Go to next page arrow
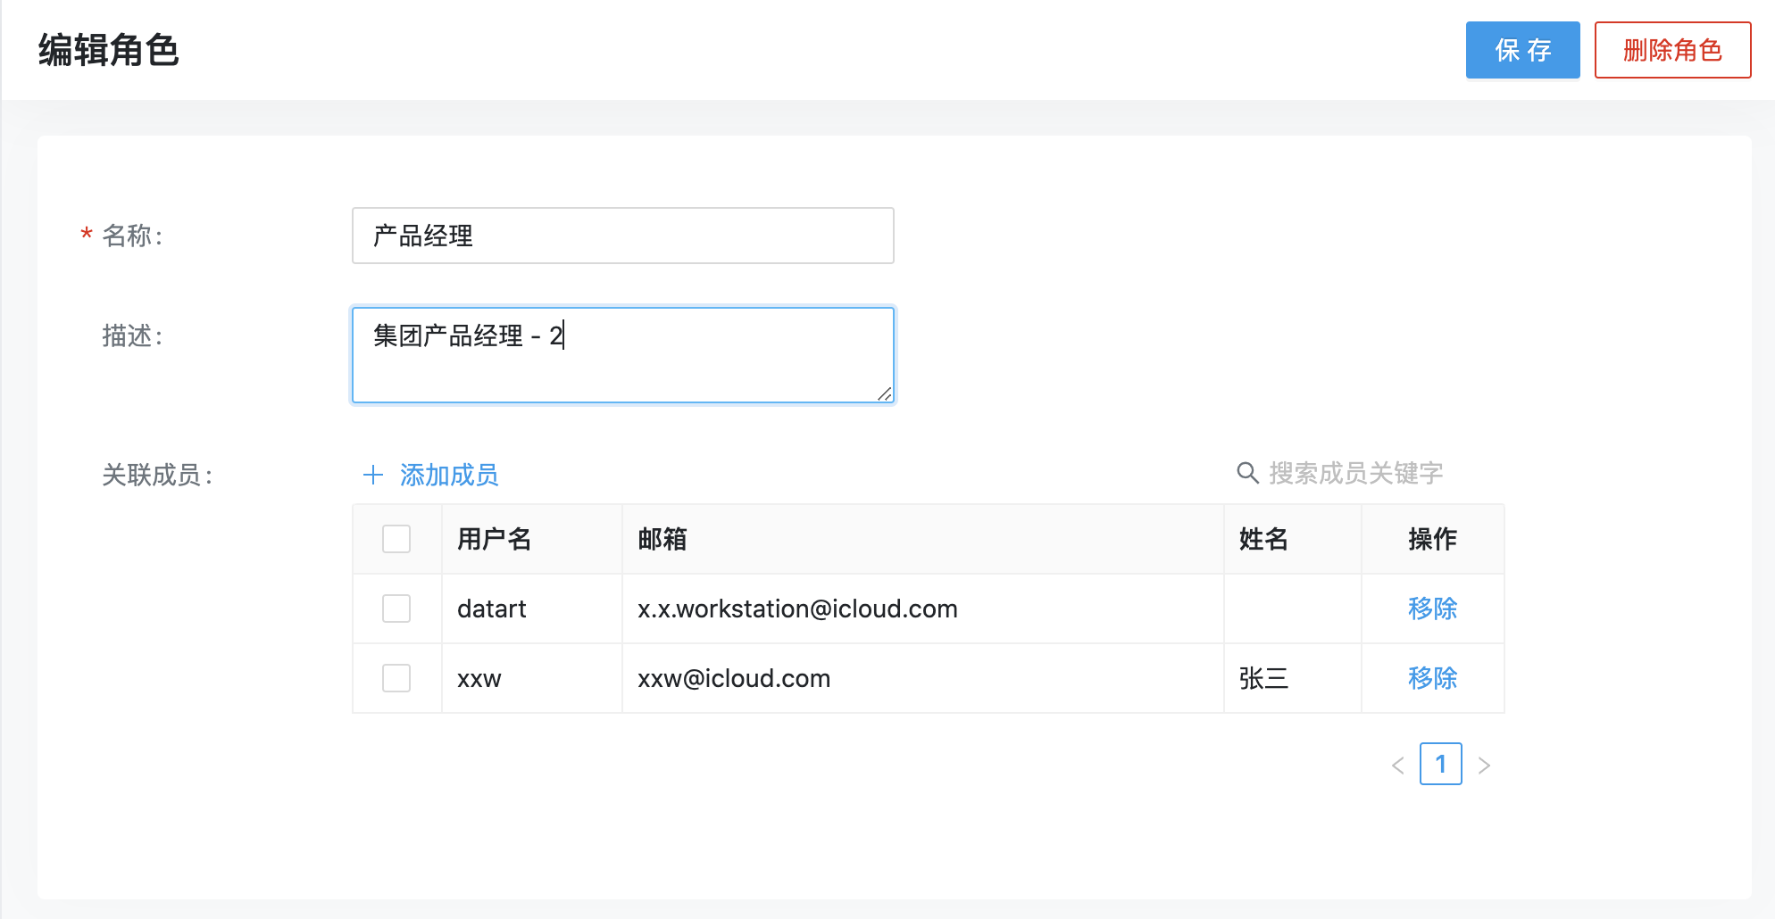Viewport: 1775px width, 919px height. (1484, 766)
